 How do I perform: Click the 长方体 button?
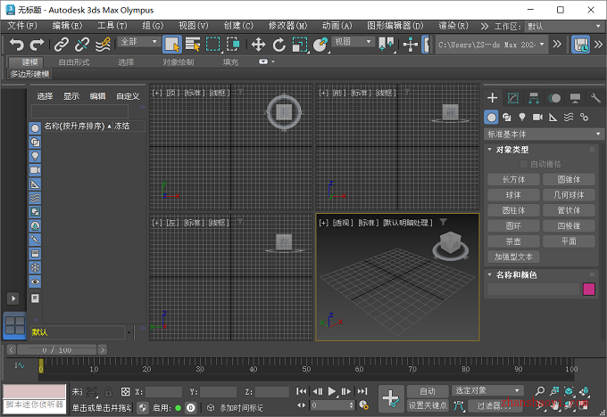513,179
